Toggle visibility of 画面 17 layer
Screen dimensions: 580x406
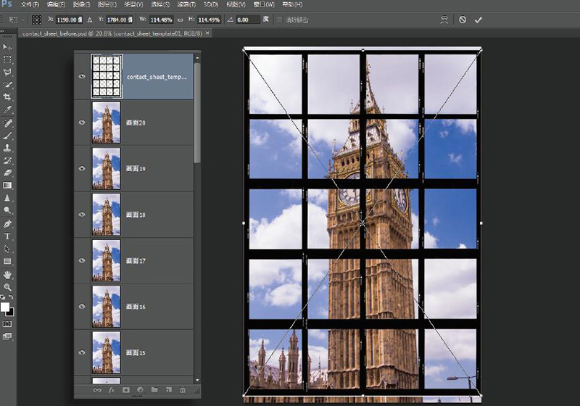click(x=82, y=260)
